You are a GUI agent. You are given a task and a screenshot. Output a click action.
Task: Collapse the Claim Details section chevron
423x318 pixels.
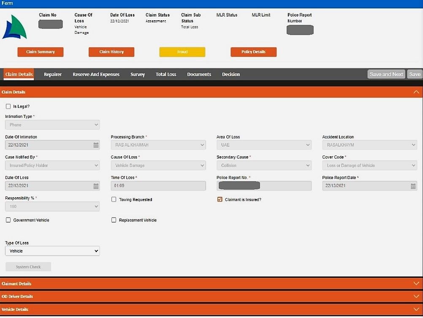pos(416,92)
